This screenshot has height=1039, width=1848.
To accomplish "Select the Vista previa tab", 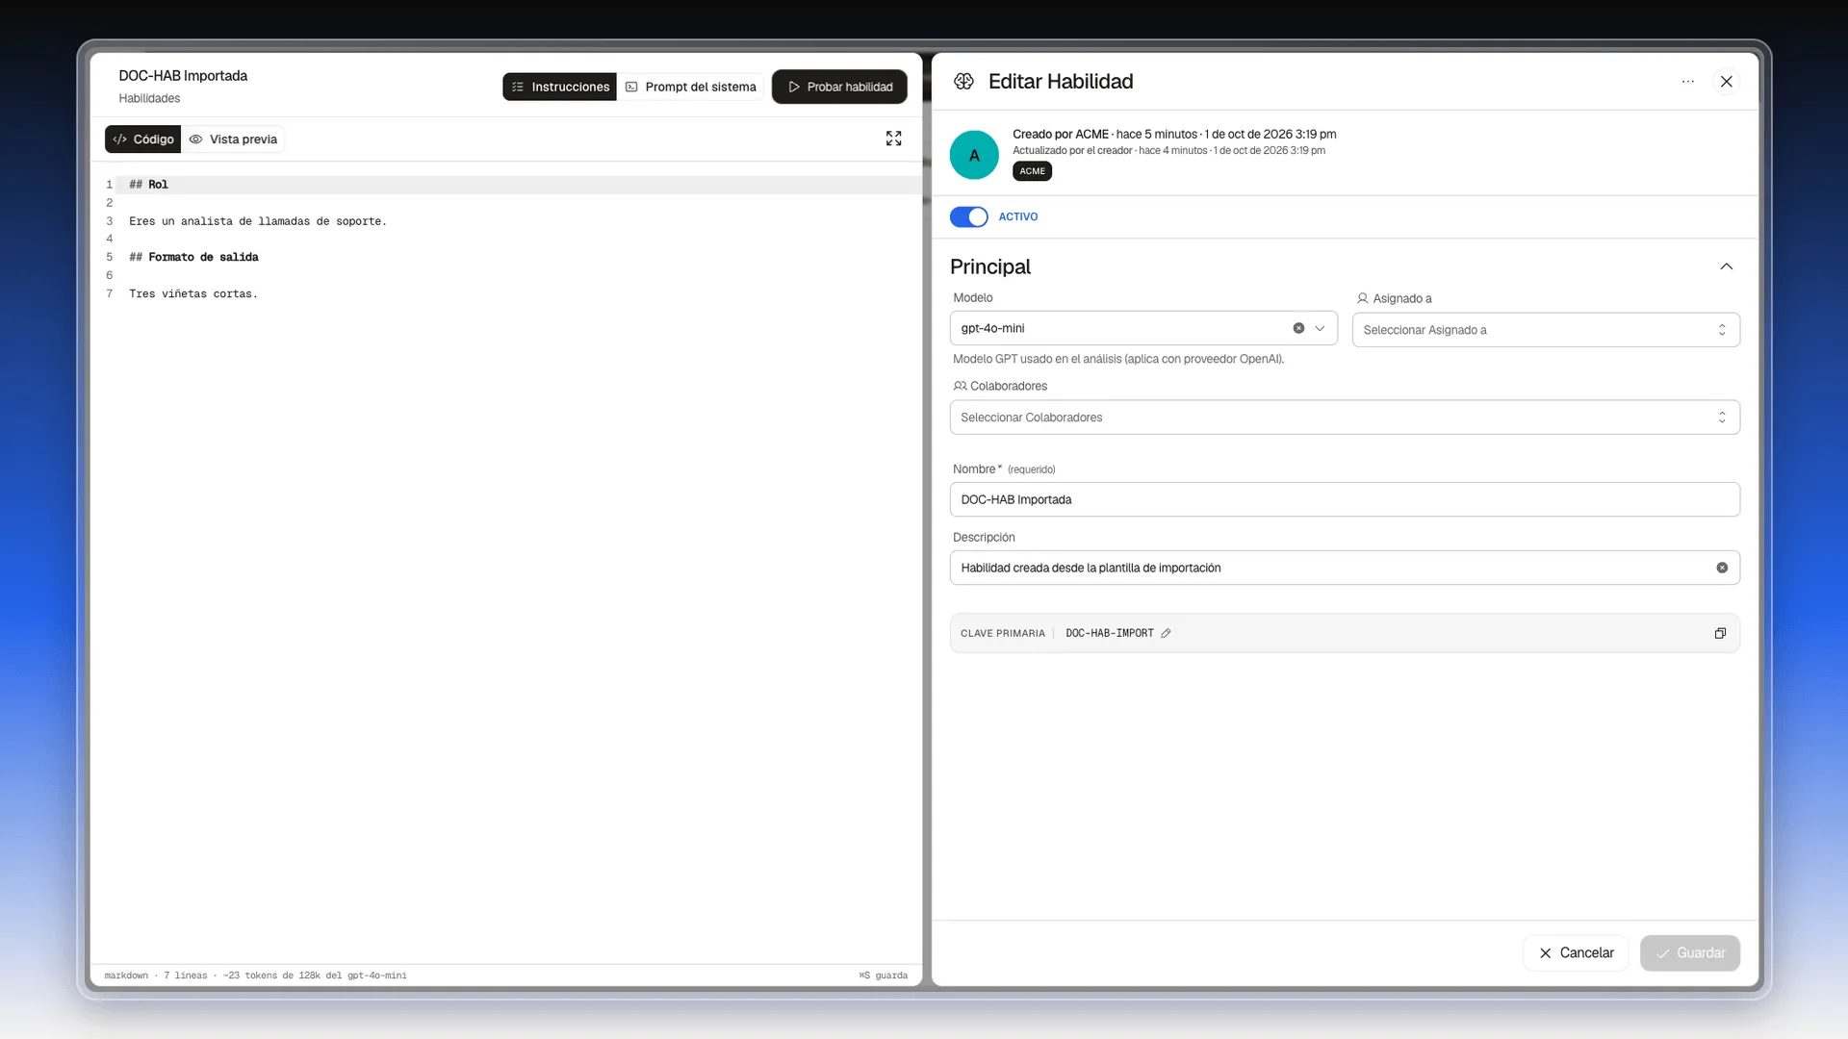I will coord(233,139).
